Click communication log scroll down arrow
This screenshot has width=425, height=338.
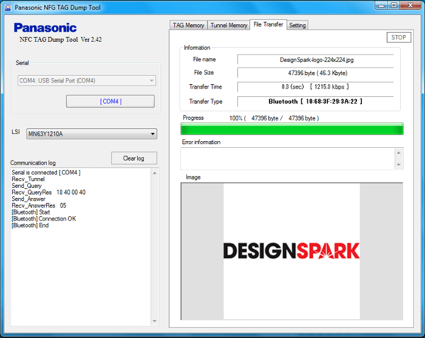[154, 321]
